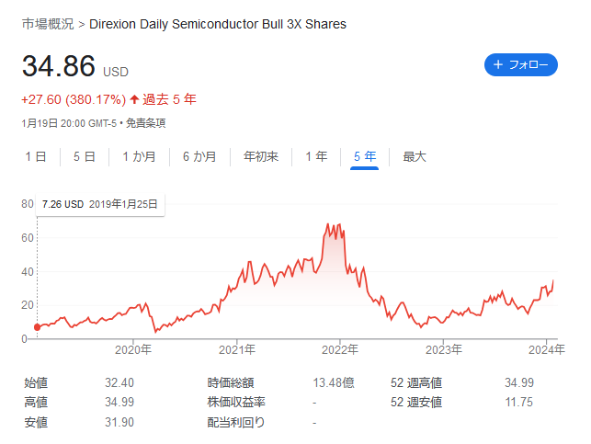Viewport: 591px width, 444px height.
Task: Click the +27.60 (380.17%) change text
Action: coord(74,99)
